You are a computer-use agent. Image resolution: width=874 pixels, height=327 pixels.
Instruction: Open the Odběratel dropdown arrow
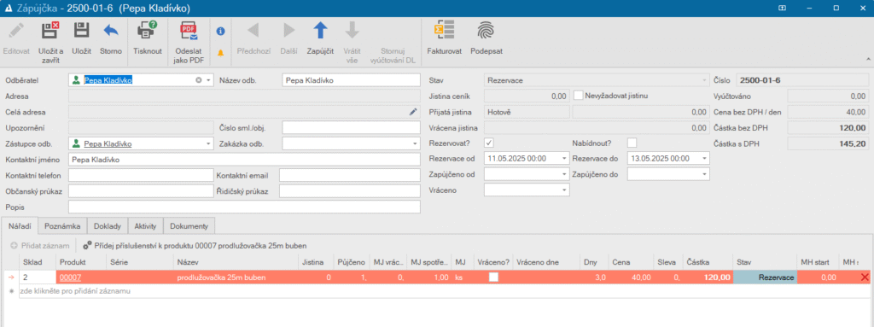pyautogui.click(x=208, y=80)
